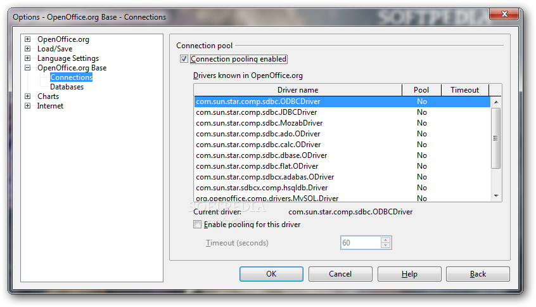
Task: Select the com.sun.star.comp.sdbc.MozabDriver row
Action: pyautogui.click(x=342, y=123)
